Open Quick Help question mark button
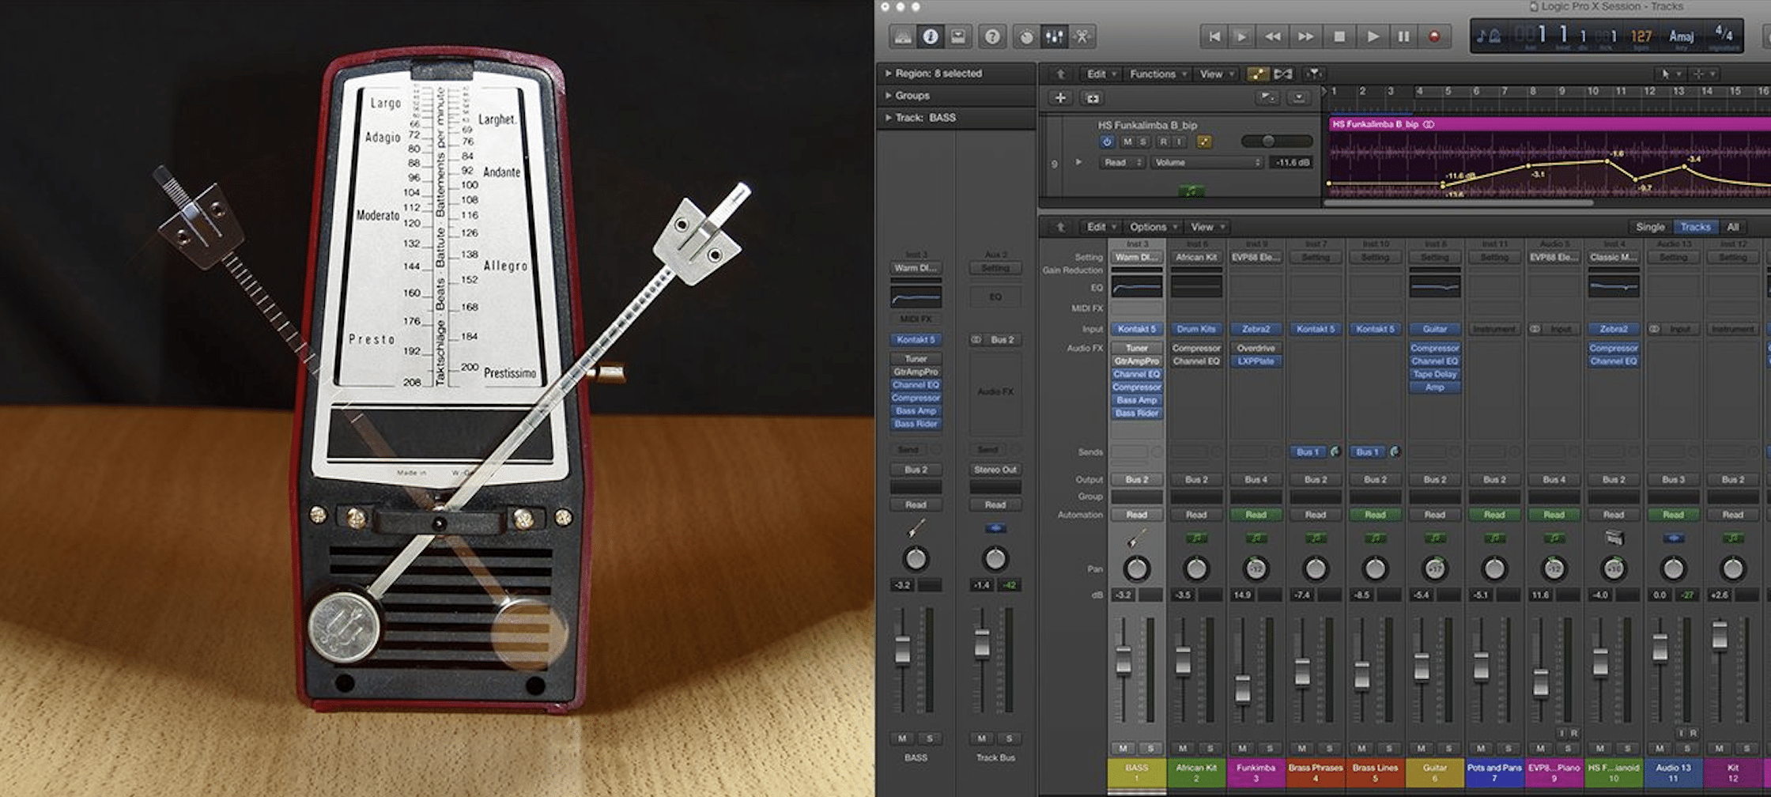 (992, 36)
